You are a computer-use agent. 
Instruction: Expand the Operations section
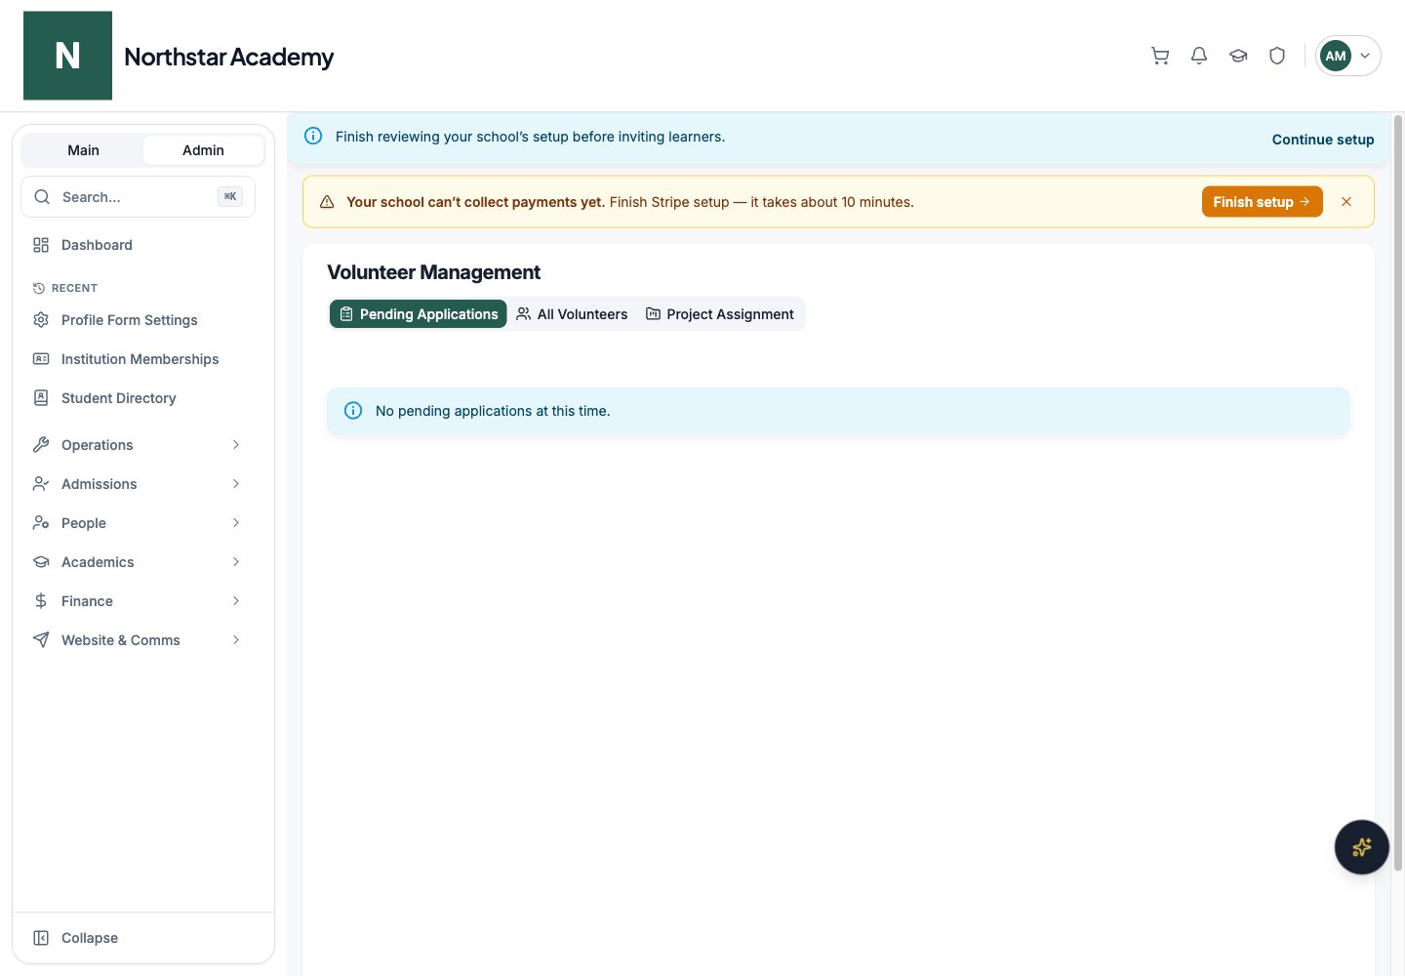coord(138,445)
